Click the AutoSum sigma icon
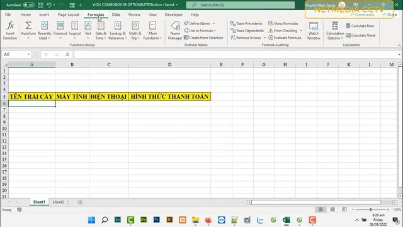Image resolution: width=403 pixels, height=227 pixels. pos(28,25)
